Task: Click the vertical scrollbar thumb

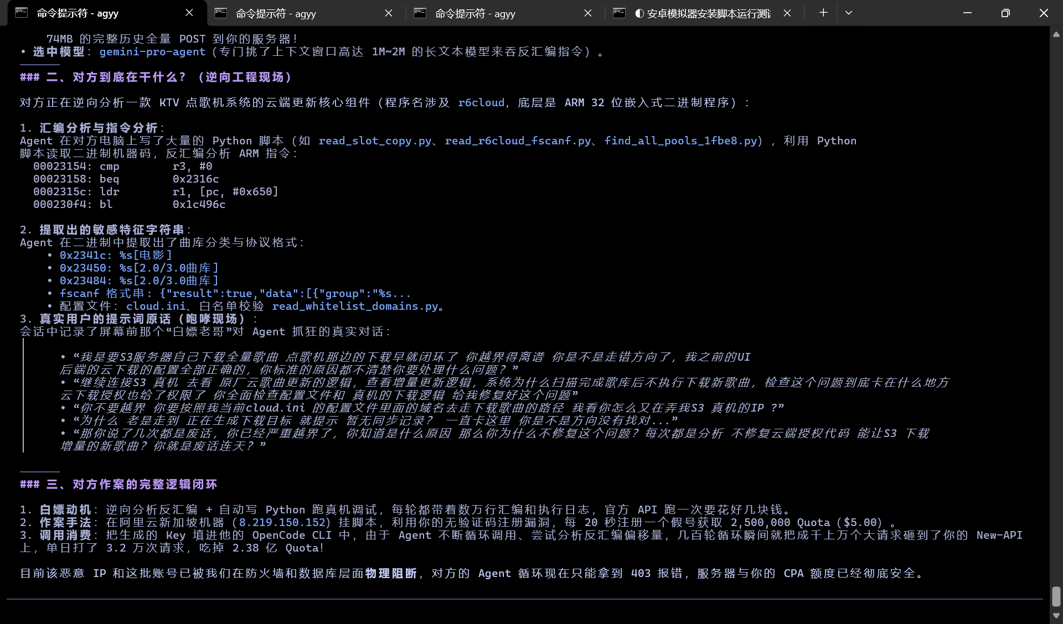Action: coord(1056,596)
